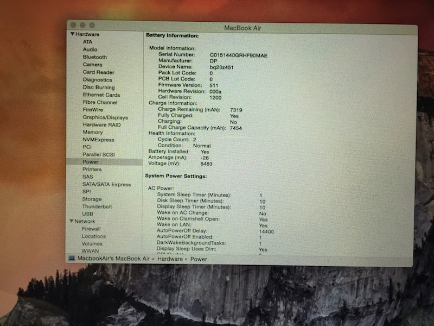Minimize the MacBook Air window
Screen dimensions: 434x326
point(82,25)
